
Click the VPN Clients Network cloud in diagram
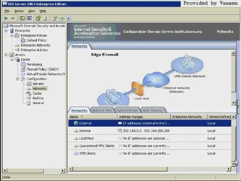point(187,64)
